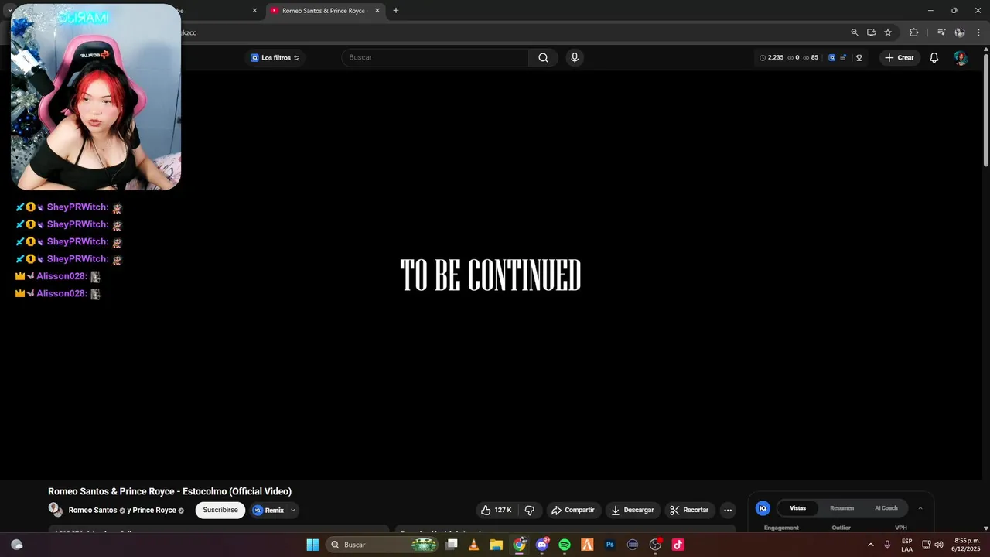Activate voice search microphone on YouTube

pyautogui.click(x=574, y=57)
